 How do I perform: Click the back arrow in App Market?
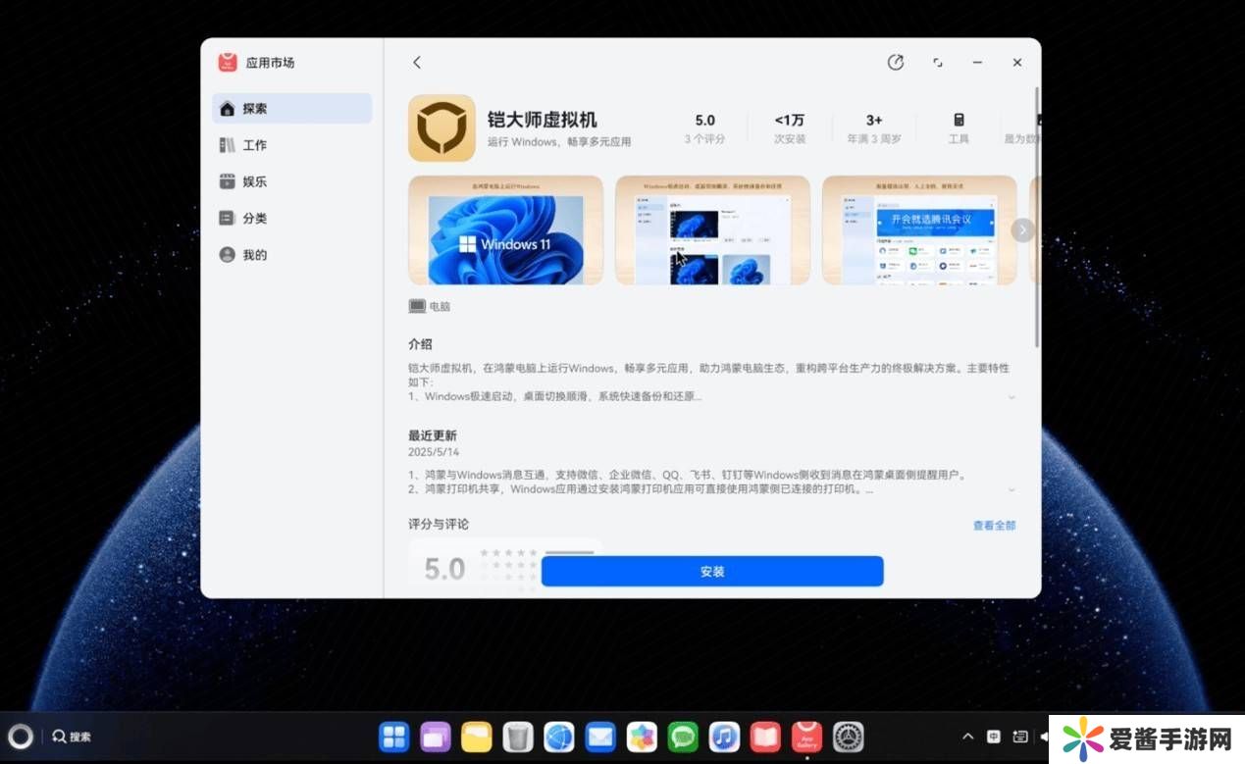tap(417, 63)
